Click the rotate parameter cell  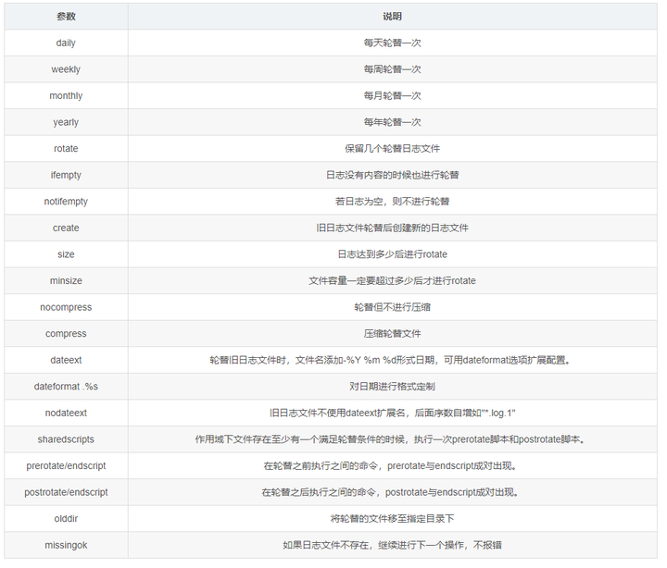pos(66,149)
